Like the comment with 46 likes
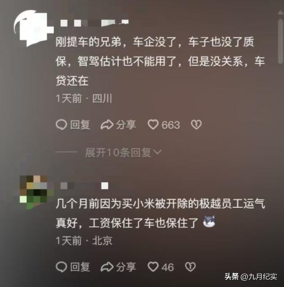This screenshot has height=287, width=284. click(153, 266)
